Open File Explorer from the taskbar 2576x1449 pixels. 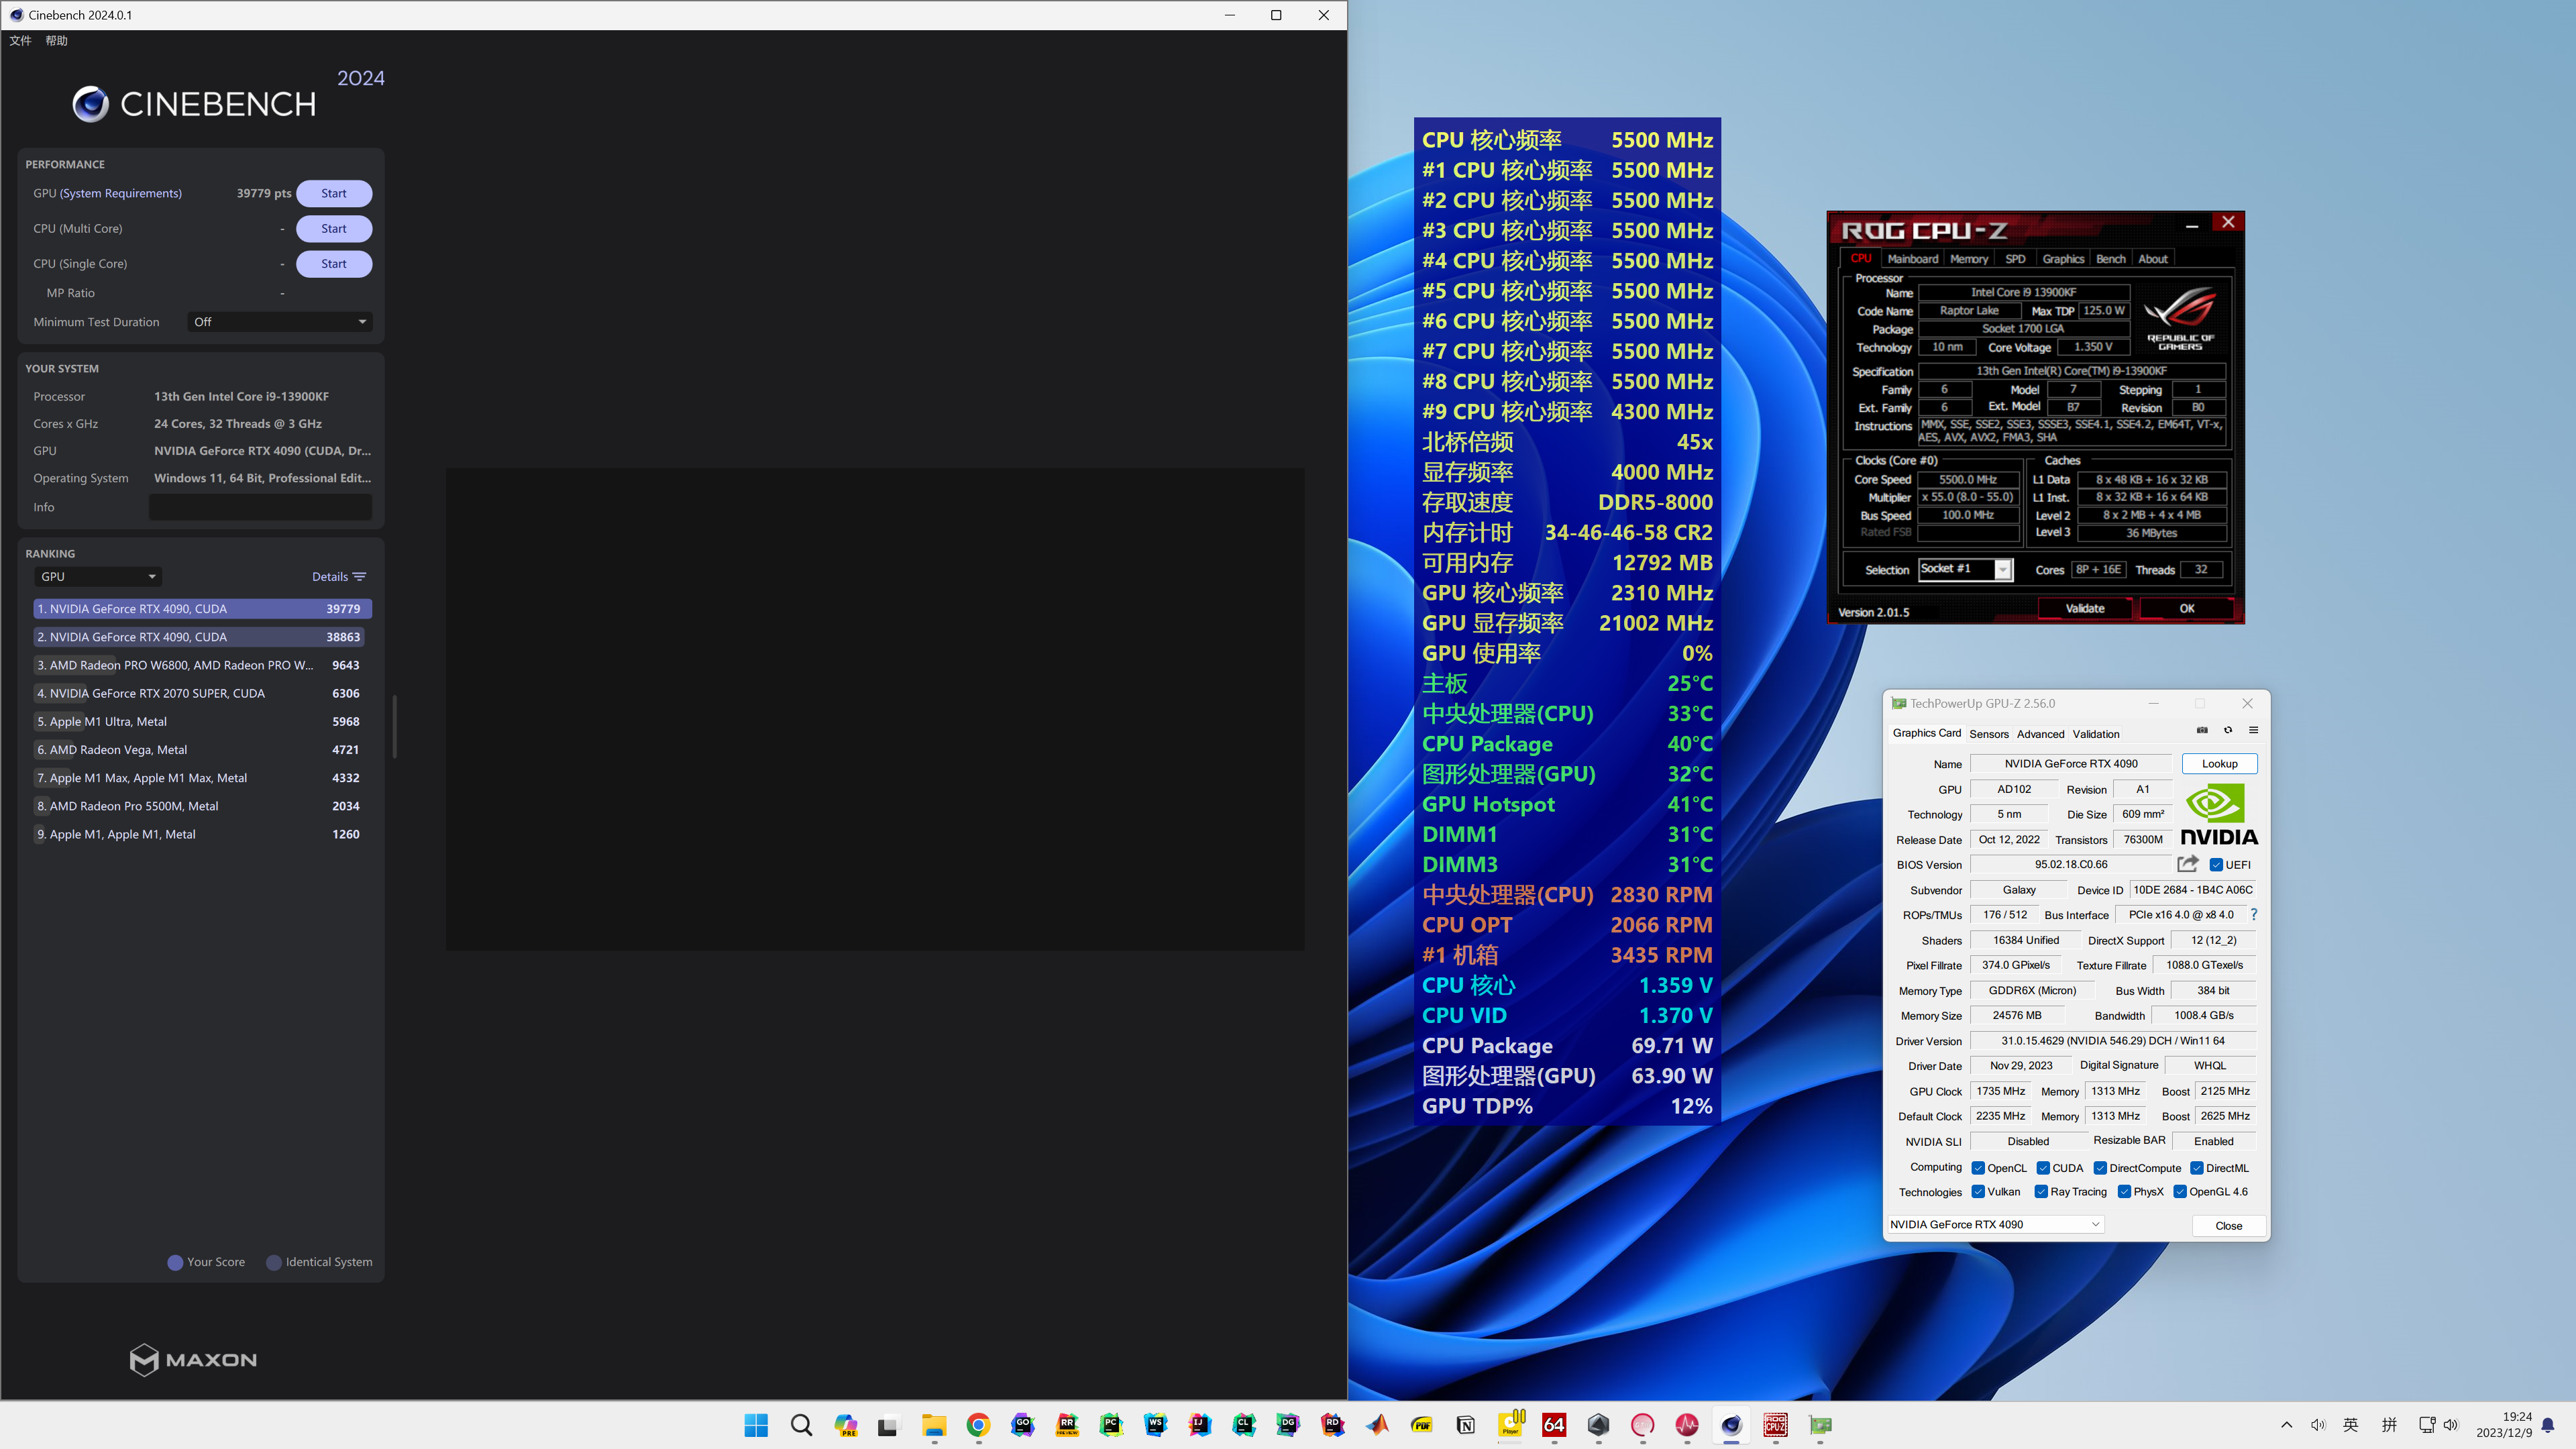click(934, 1425)
